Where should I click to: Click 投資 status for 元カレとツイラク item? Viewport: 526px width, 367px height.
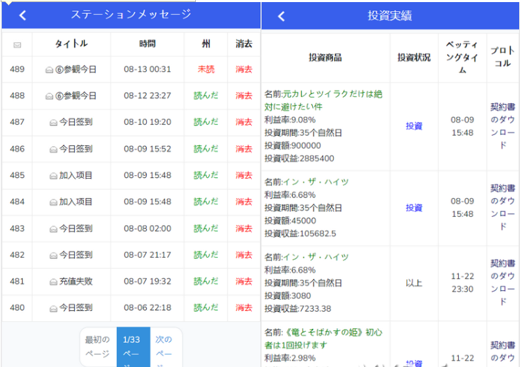point(414,126)
